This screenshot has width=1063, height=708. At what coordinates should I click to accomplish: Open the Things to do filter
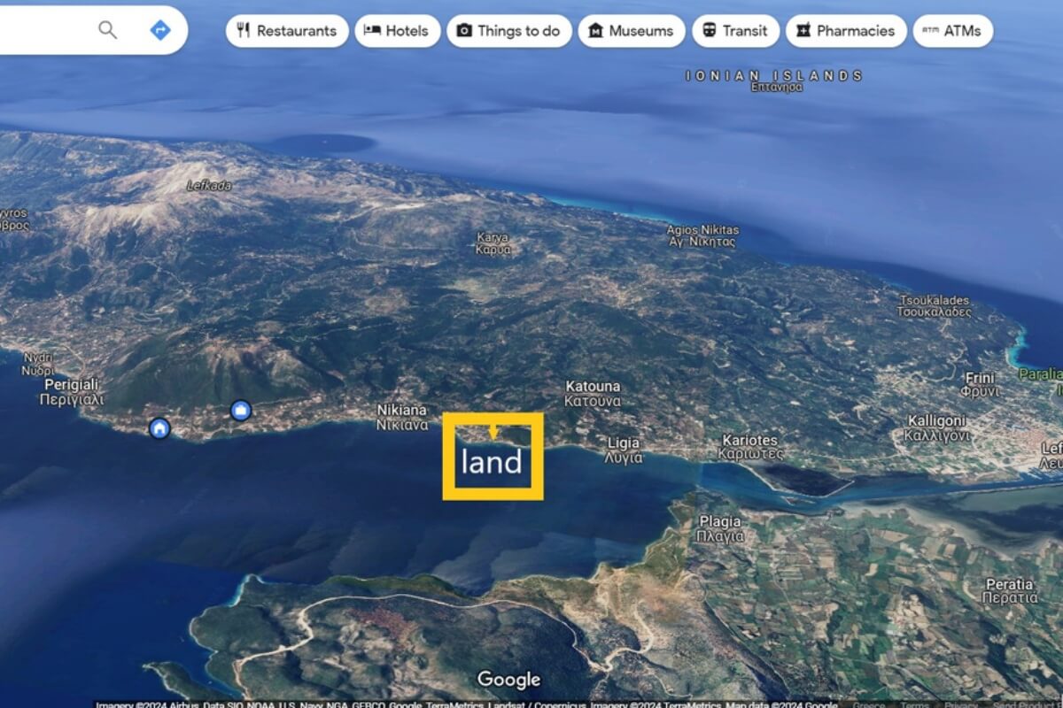point(509,31)
